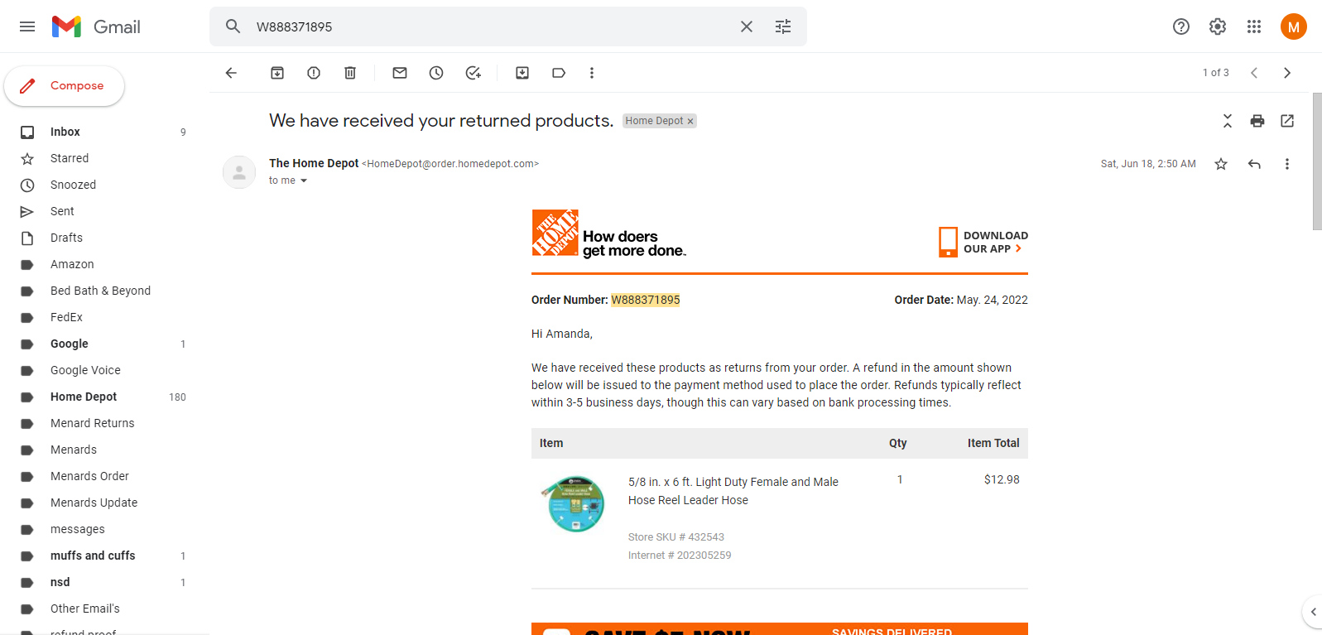The height and width of the screenshot is (635, 1322).
Task: Archive this Home Depot email
Action: point(277,73)
